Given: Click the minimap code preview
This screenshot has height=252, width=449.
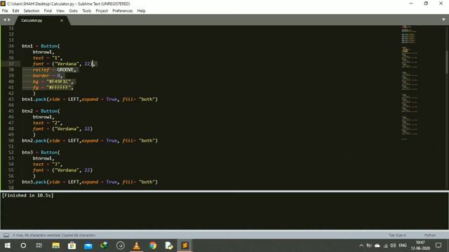Looking at the screenshot, I should [x=410, y=83].
